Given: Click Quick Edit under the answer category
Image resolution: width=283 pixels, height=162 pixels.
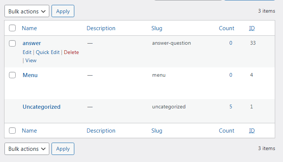Looking at the screenshot, I should (48, 52).
